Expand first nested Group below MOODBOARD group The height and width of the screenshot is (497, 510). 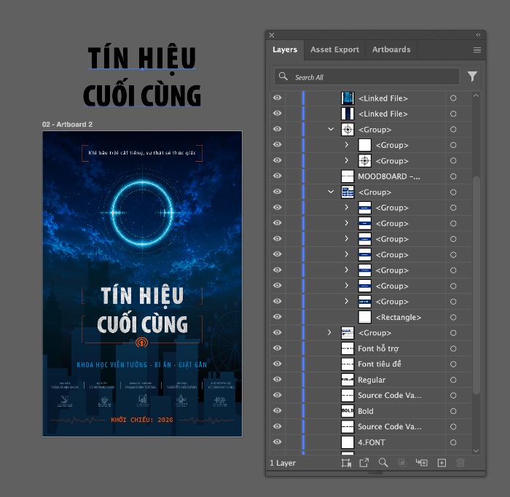(346, 207)
